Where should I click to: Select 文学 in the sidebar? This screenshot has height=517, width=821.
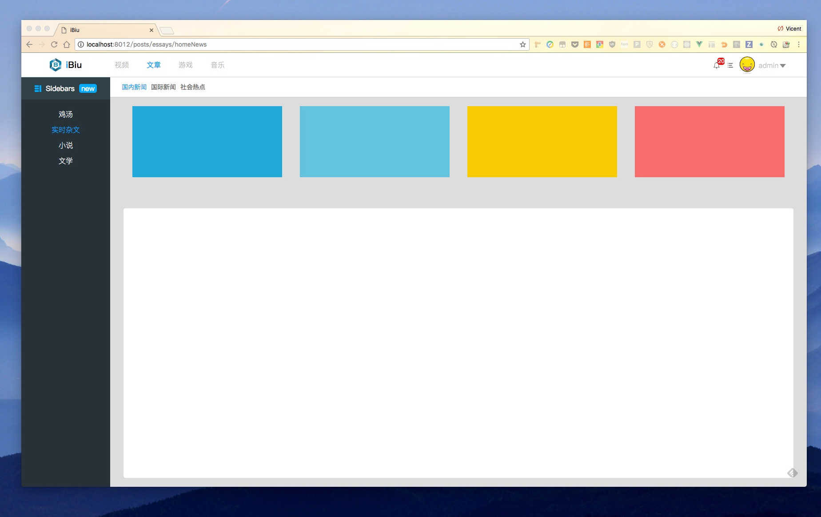[66, 161]
